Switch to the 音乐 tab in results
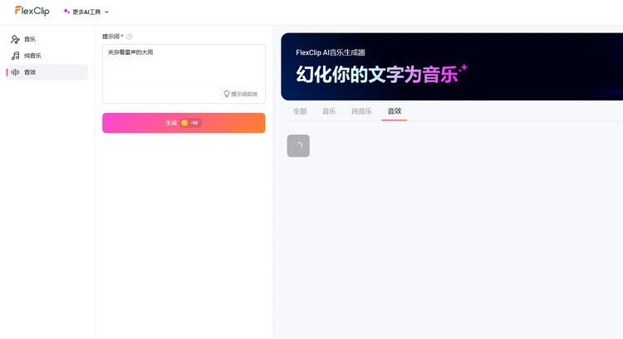623x339 pixels. [x=329, y=111]
